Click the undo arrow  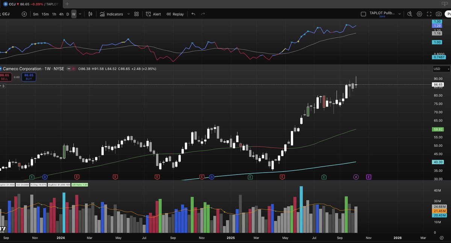(193, 14)
